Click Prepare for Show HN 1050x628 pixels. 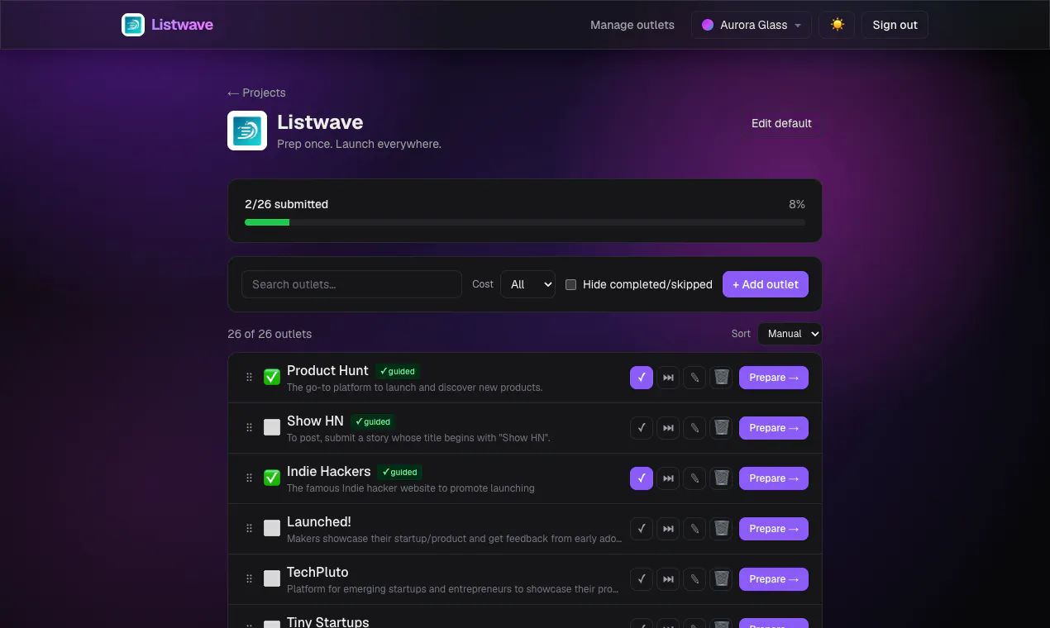coord(774,428)
